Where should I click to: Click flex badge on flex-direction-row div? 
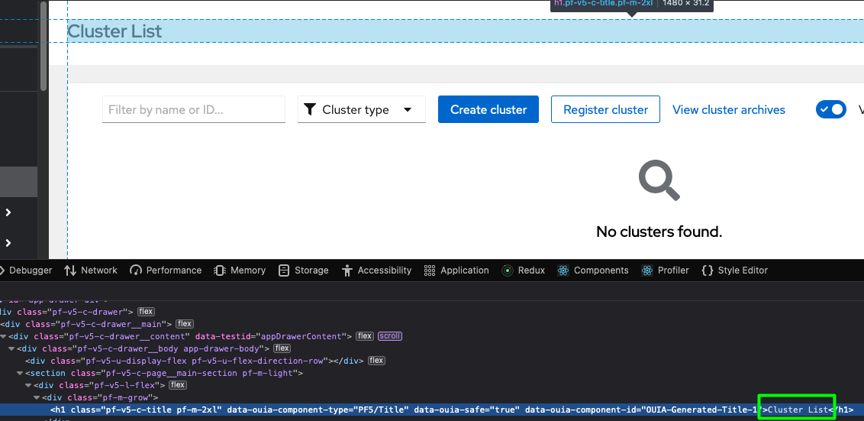376,361
